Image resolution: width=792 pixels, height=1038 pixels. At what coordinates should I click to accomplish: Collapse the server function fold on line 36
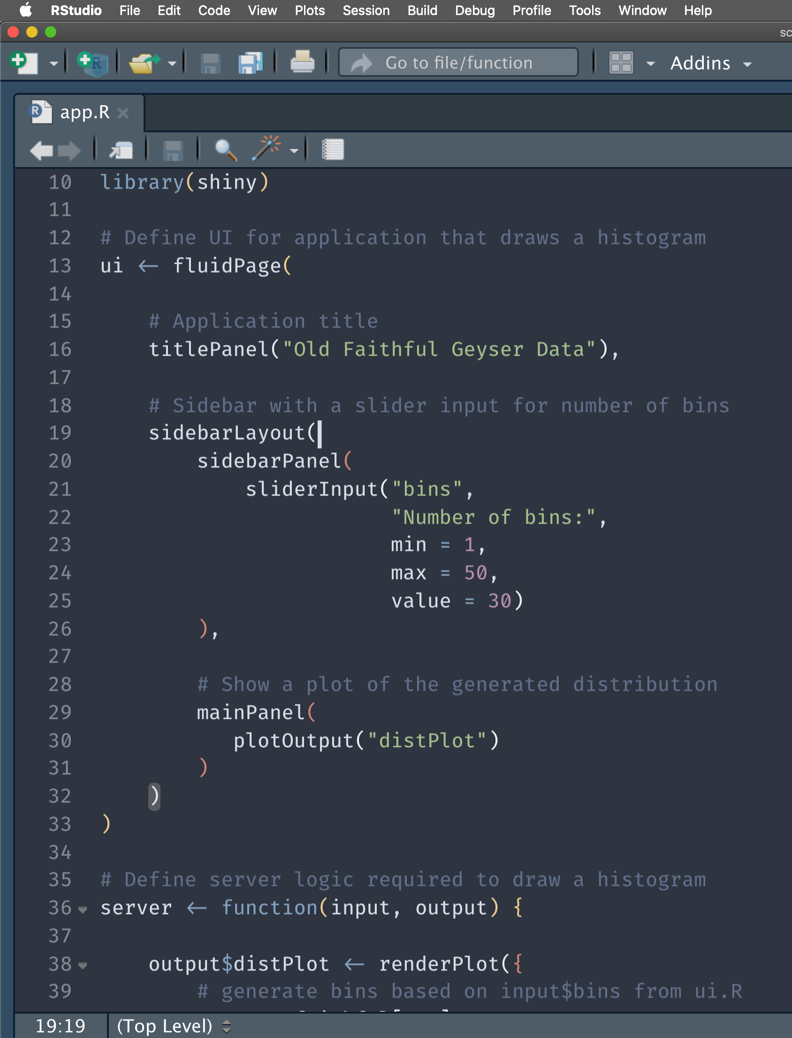[x=83, y=909]
